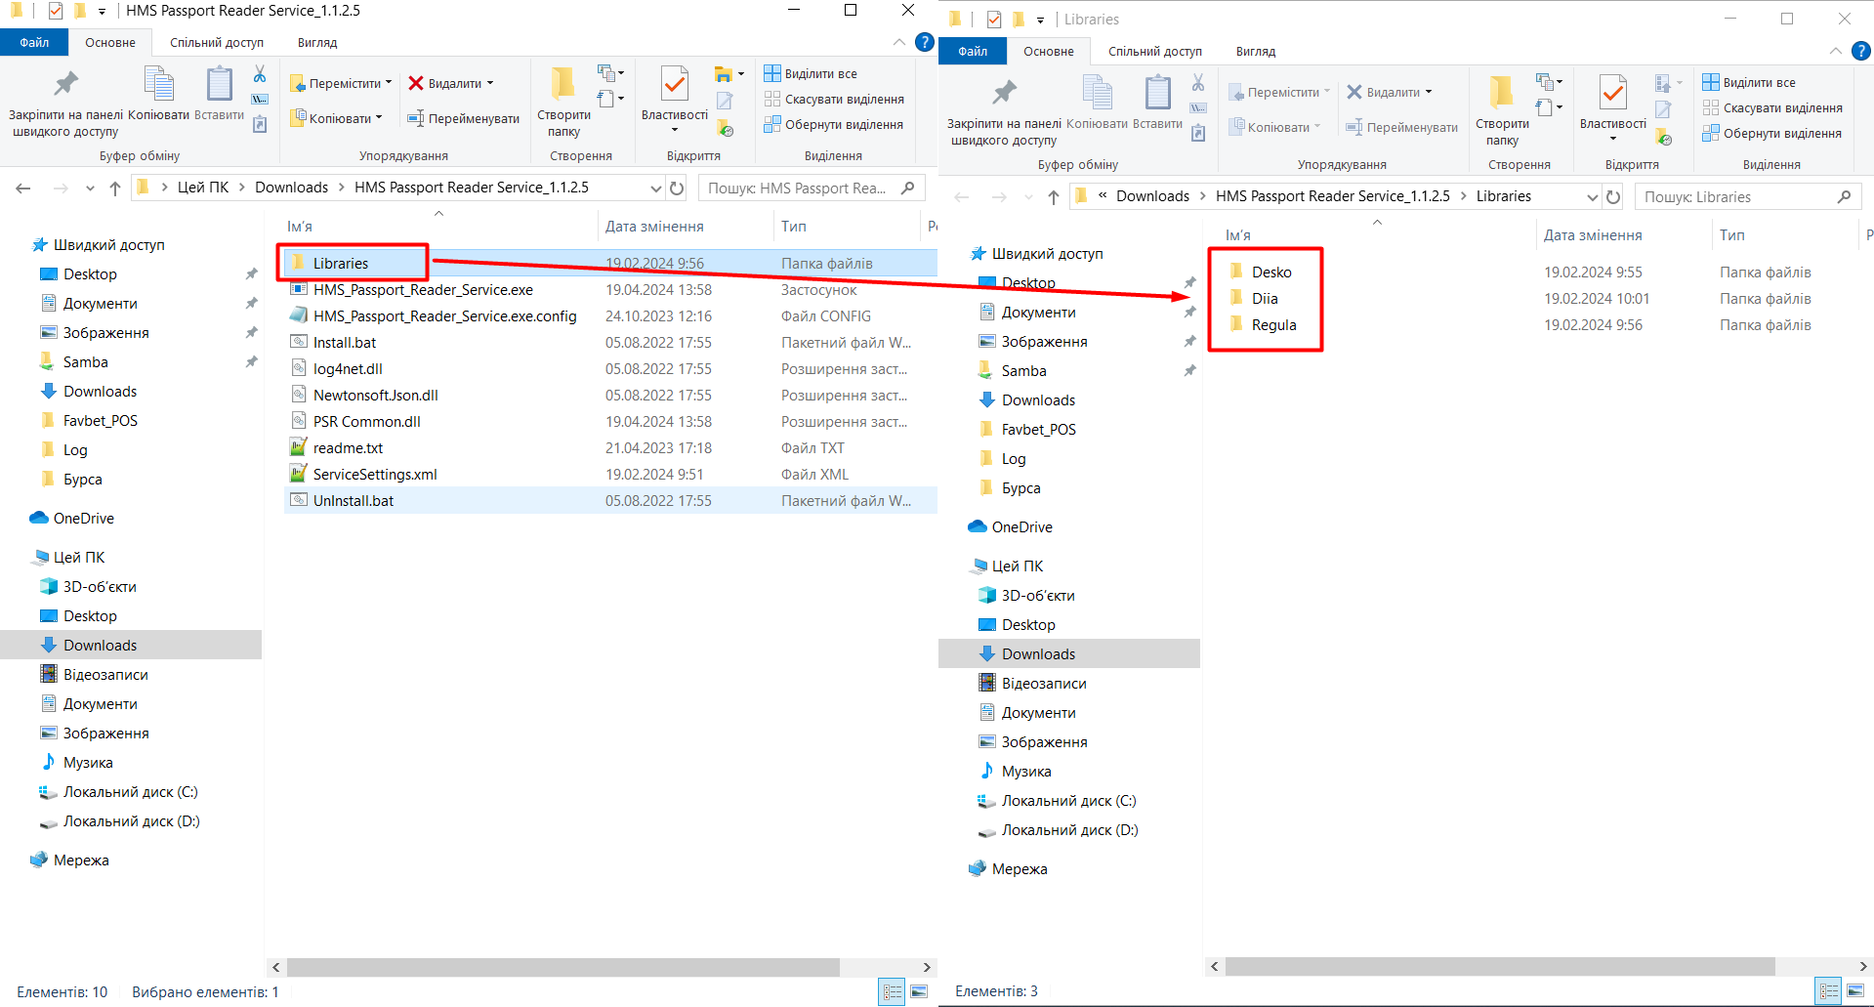Screen dimensions: 1874x1007
Task: Refresh the left window address bar
Action: coord(677,188)
